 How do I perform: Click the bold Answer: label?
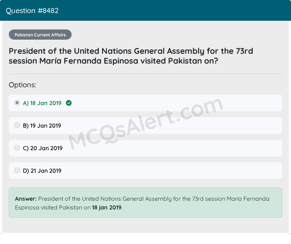pyautogui.click(x=26, y=199)
